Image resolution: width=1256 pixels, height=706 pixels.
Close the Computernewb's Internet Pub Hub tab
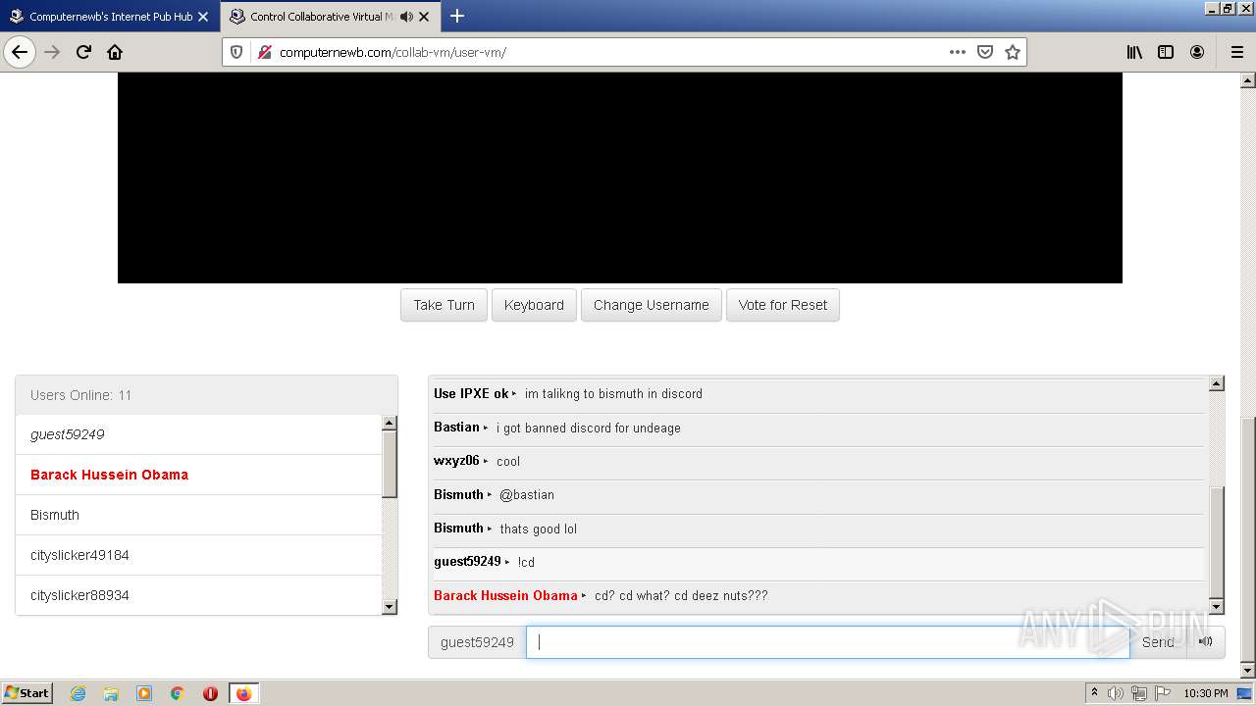click(203, 17)
